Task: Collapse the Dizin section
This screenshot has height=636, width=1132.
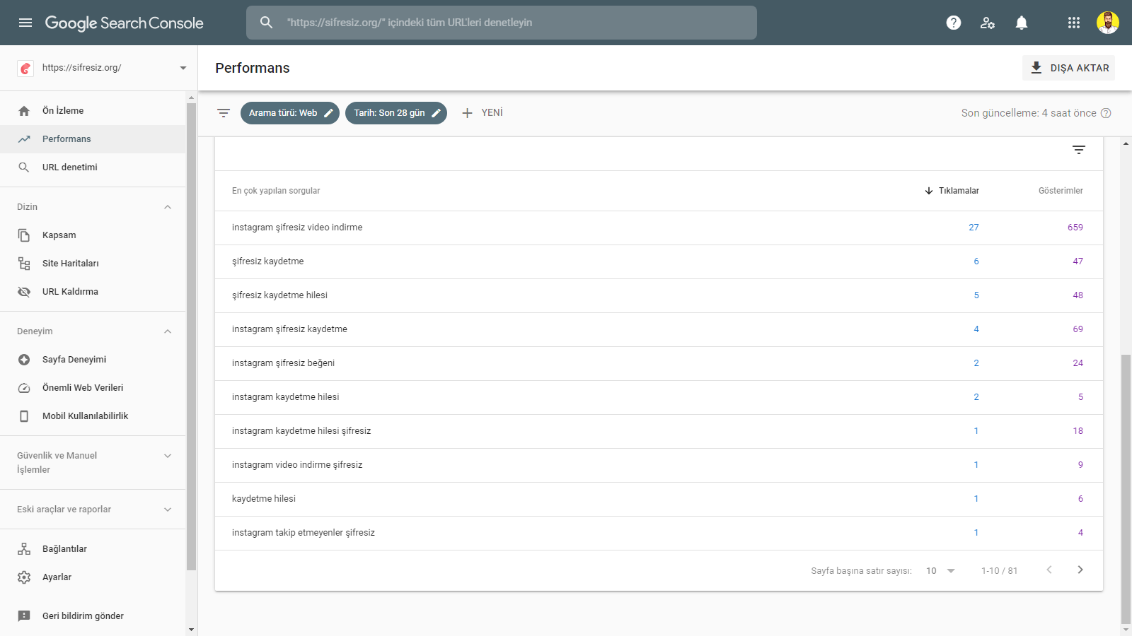Action: pyautogui.click(x=168, y=207)
